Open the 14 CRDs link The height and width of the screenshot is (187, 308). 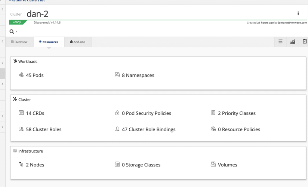35,113
